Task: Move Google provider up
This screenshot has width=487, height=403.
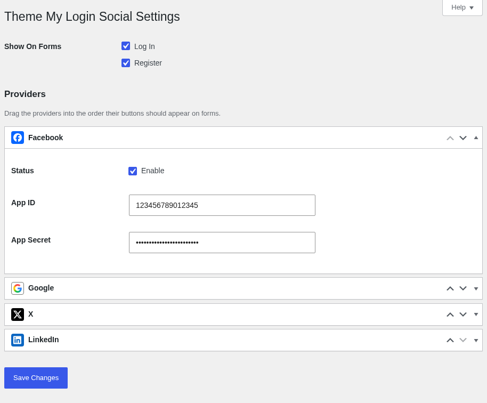Action: (x=450, y=288)
